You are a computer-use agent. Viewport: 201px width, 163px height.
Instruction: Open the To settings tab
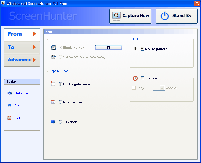(x=22, y=47)
